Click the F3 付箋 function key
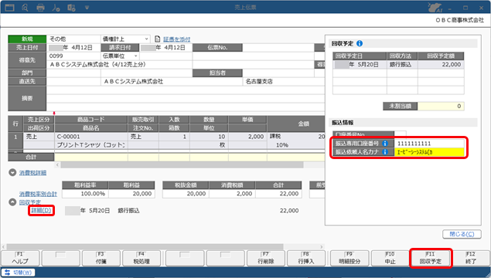491x278 pixels. [101, 258]
